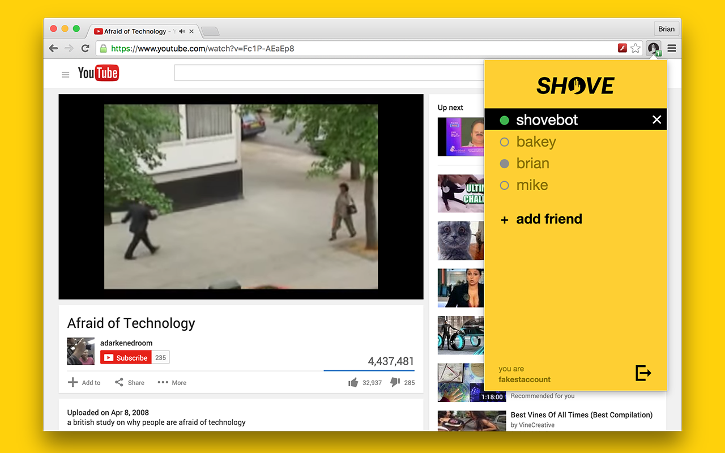This screenshot has width=725, height=453.
Task: Click the green HTTPS padlock icon
Action: [103, 49]
